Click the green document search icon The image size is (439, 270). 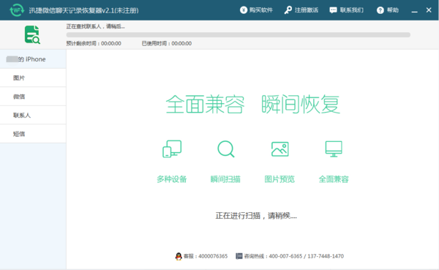[32, 34]
